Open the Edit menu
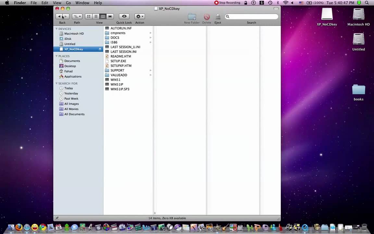Image resolution: width=374 pixels, height=234 pixels. pyautogui.click(x=45, y=3)
